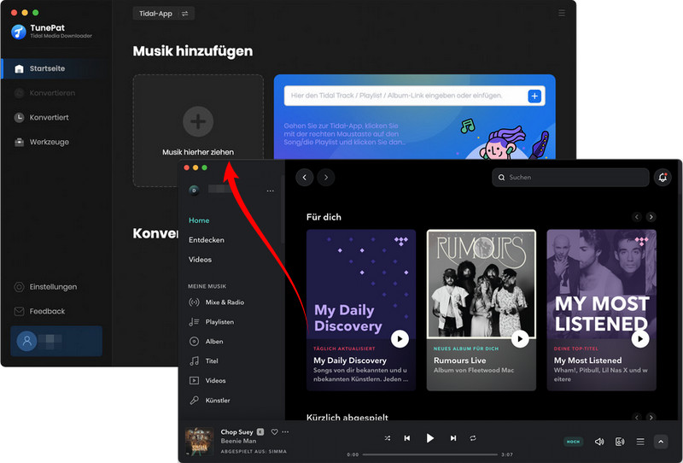Open more options for Chop Suey
683x463 pixels.
[285, 431]
